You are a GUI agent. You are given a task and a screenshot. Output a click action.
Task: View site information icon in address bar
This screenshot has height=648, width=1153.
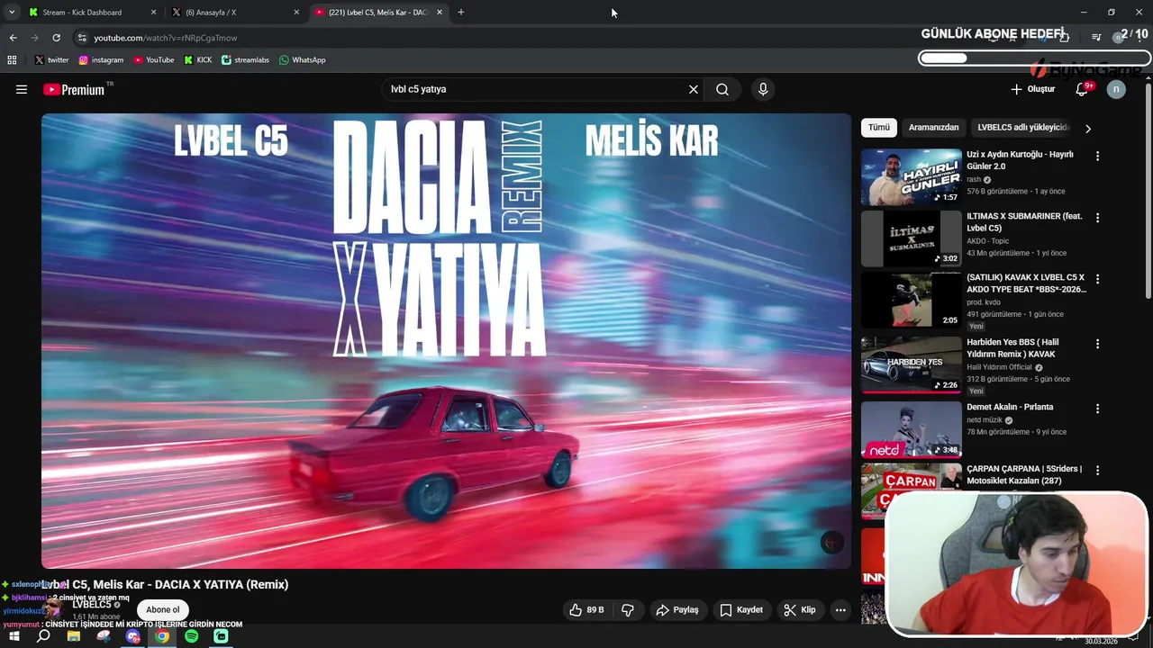pyautogui.click(x=82, y=38)
